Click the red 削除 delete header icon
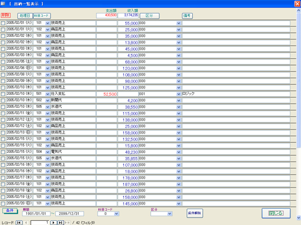 (x=5, y=15)
